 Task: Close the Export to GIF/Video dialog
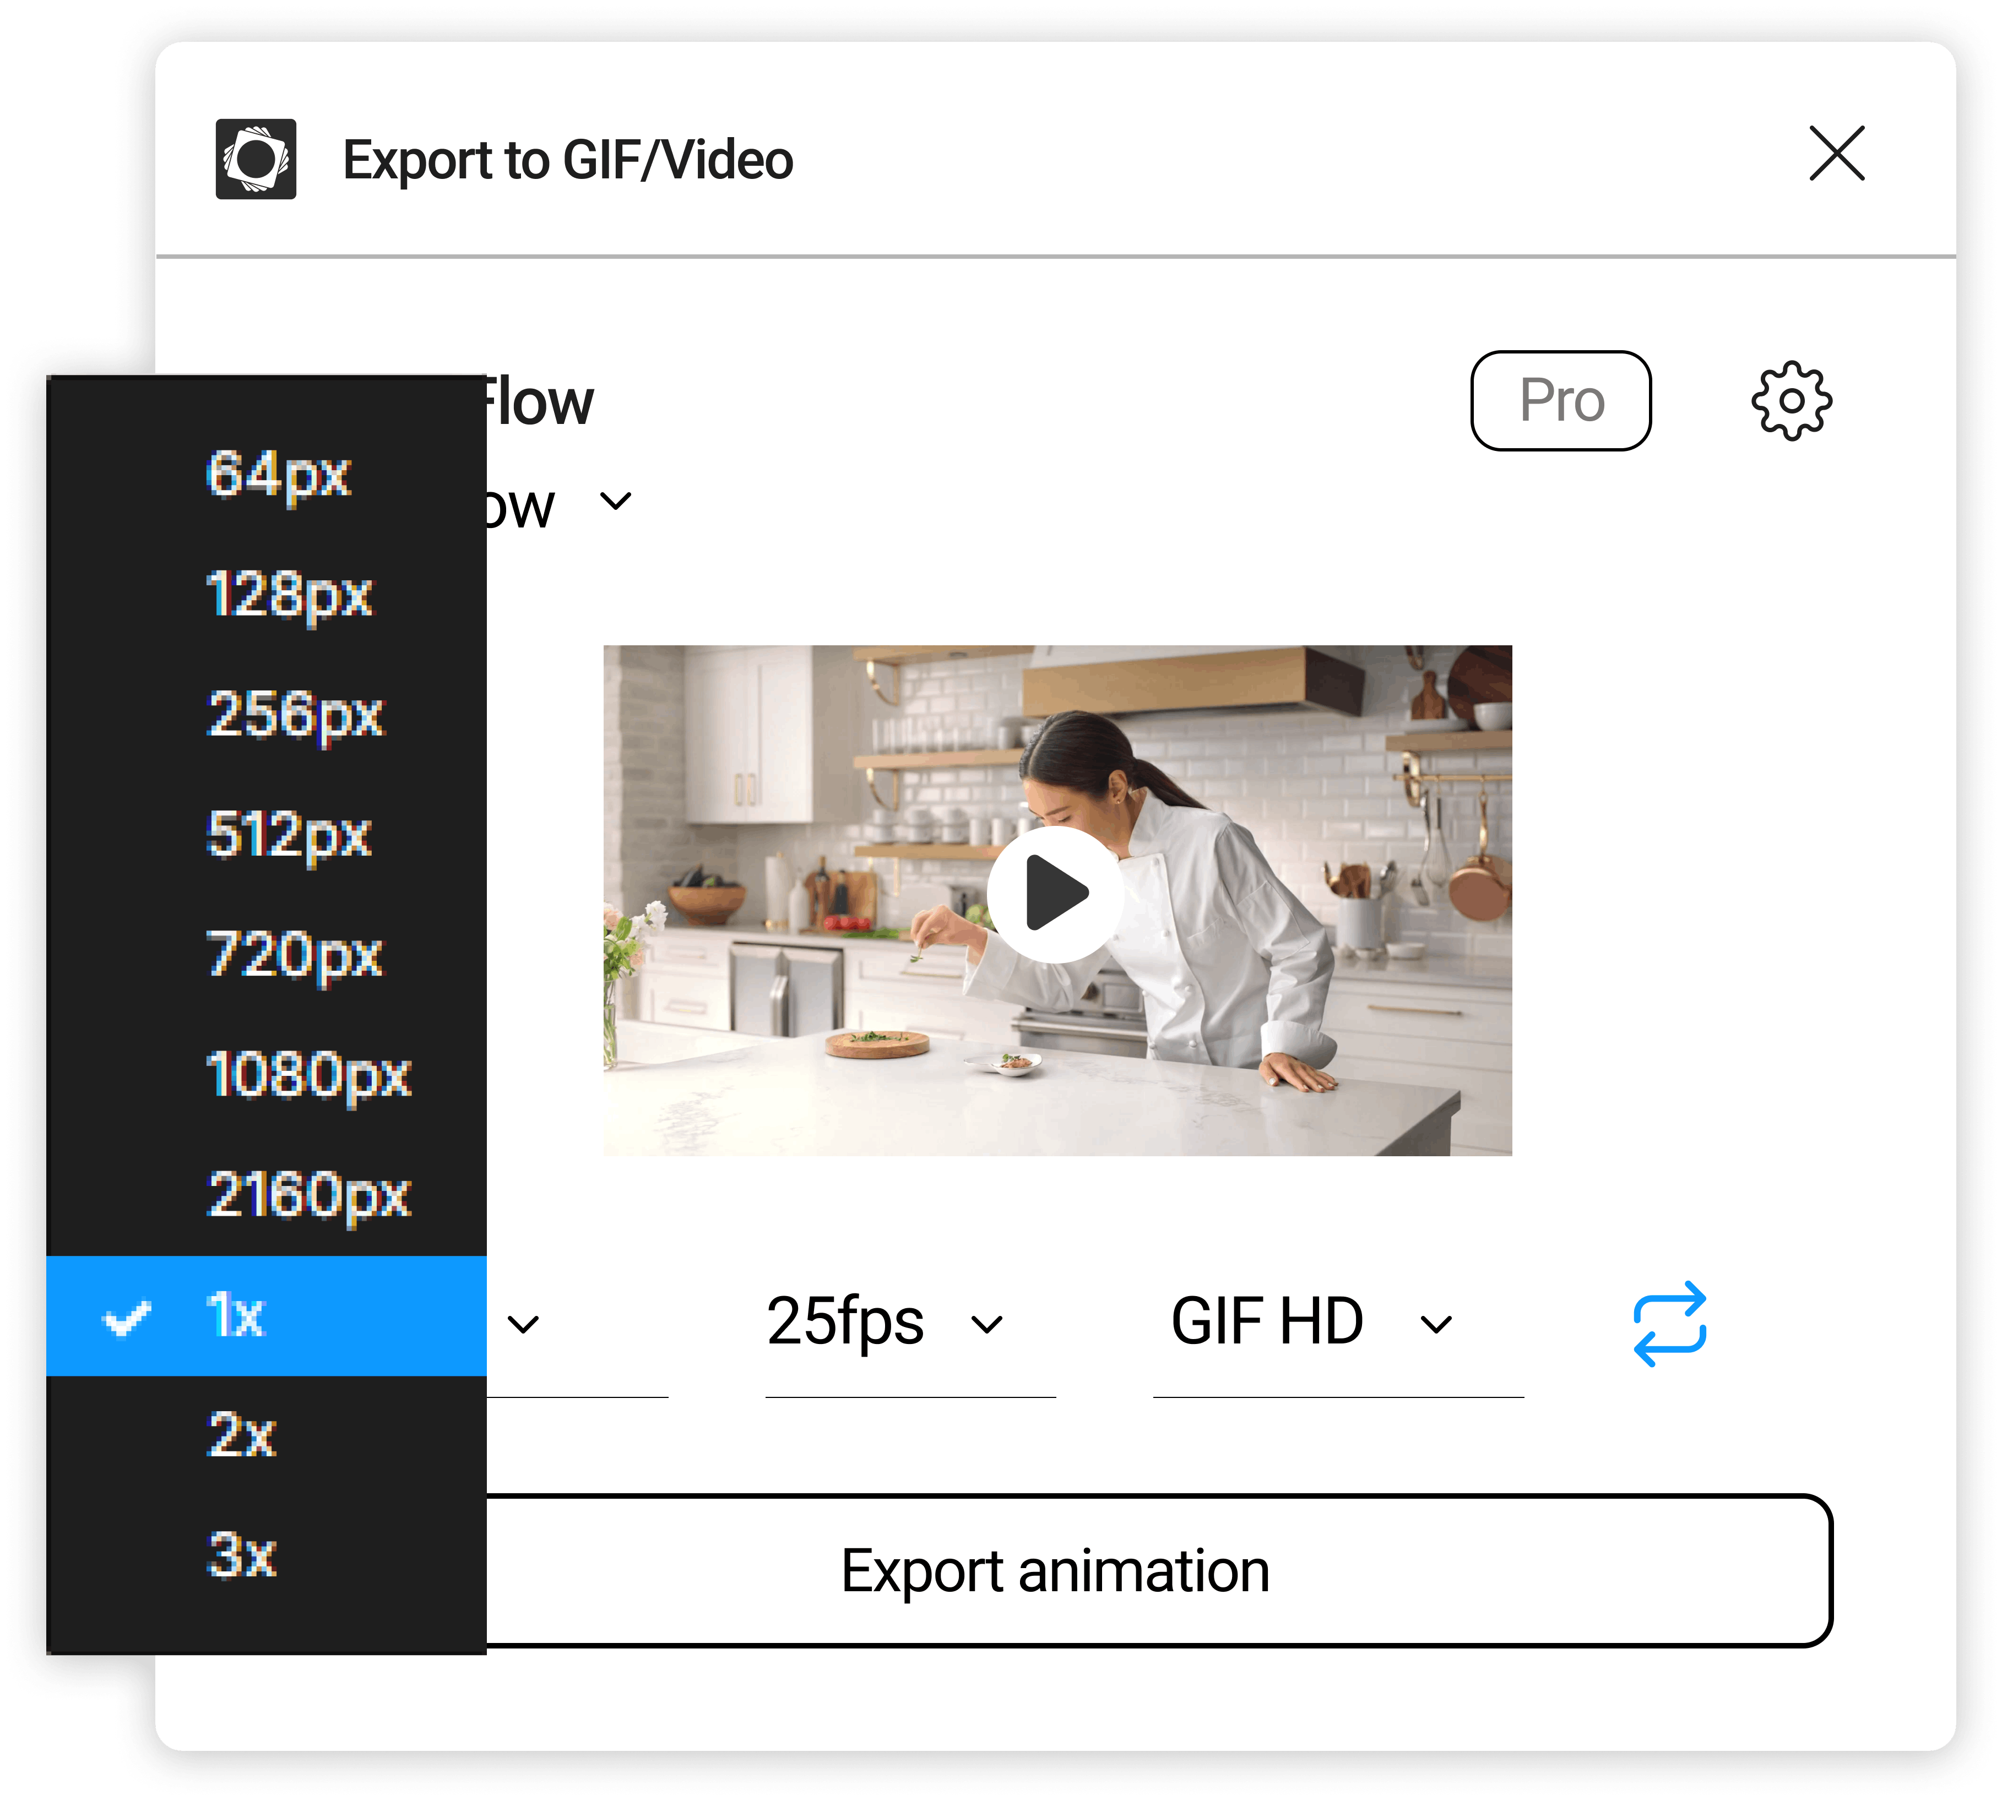click(x=1836, y=154)
